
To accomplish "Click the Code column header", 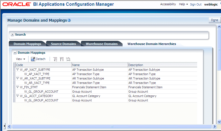I will [44, 65].
